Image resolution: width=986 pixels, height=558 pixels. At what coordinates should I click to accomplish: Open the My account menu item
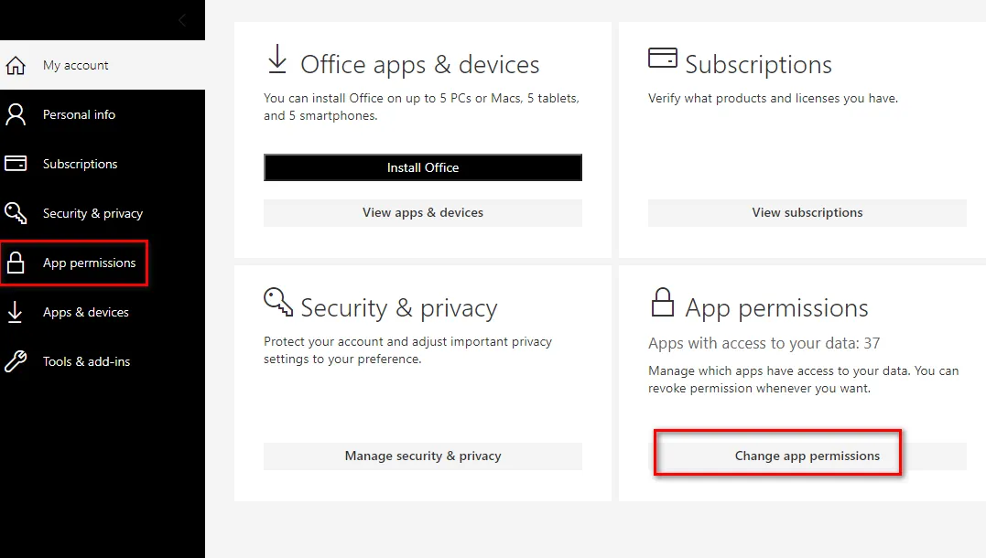[x=76, y=66]
